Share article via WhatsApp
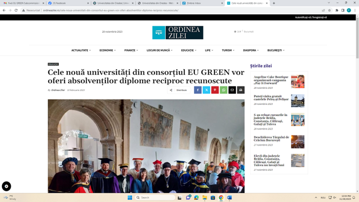The width and height of the screenshot is (359, 202). [x=224, y=90]
